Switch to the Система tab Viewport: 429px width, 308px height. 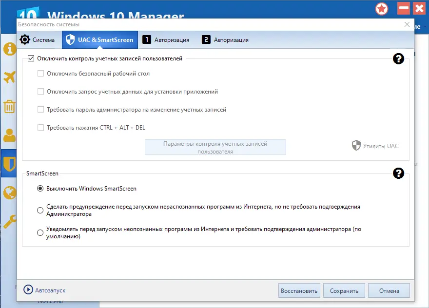[39, 39]
